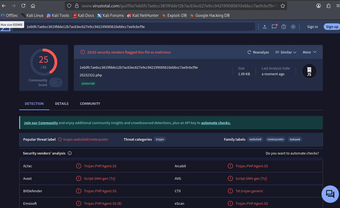The width and height of the screenshot is (340, 208).
Task: Click the Avast Script:SNH-gen [Trj] result
Action: (100, 178)
